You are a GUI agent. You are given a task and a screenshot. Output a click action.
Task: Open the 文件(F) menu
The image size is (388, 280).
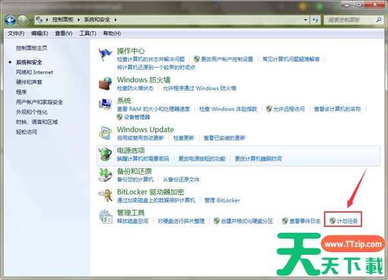pos(16,33)
